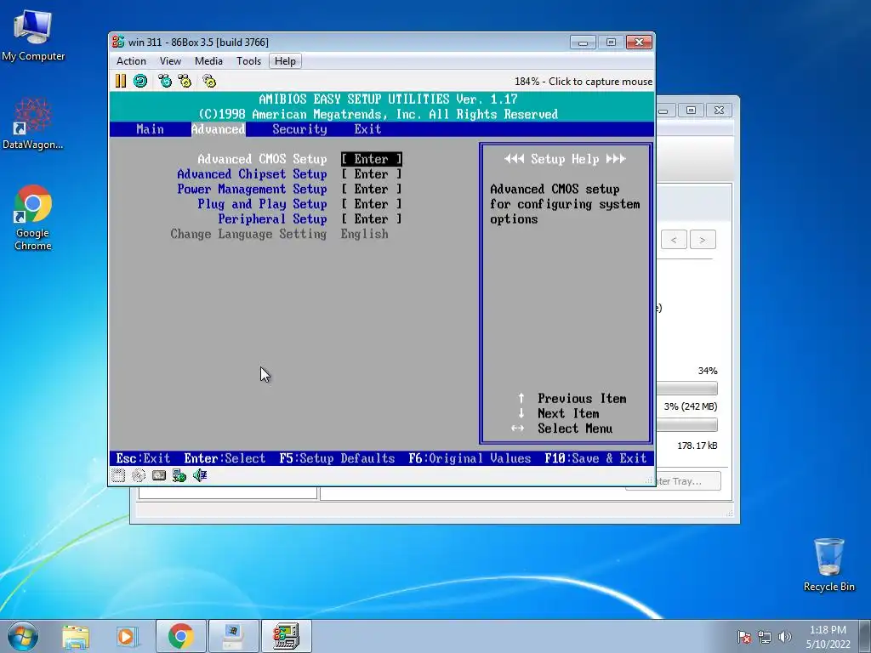Image resolution: width=871 pixels, height=653 pixels.
Task: Click the network status bar icon
Action: tap(179, 475)
